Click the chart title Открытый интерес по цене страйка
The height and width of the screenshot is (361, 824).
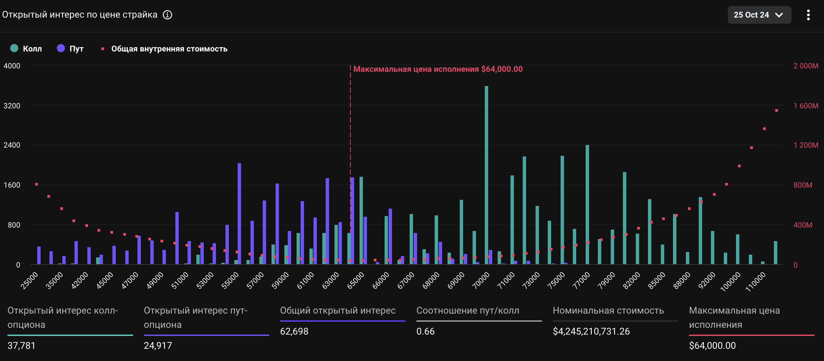click(80, 15)
